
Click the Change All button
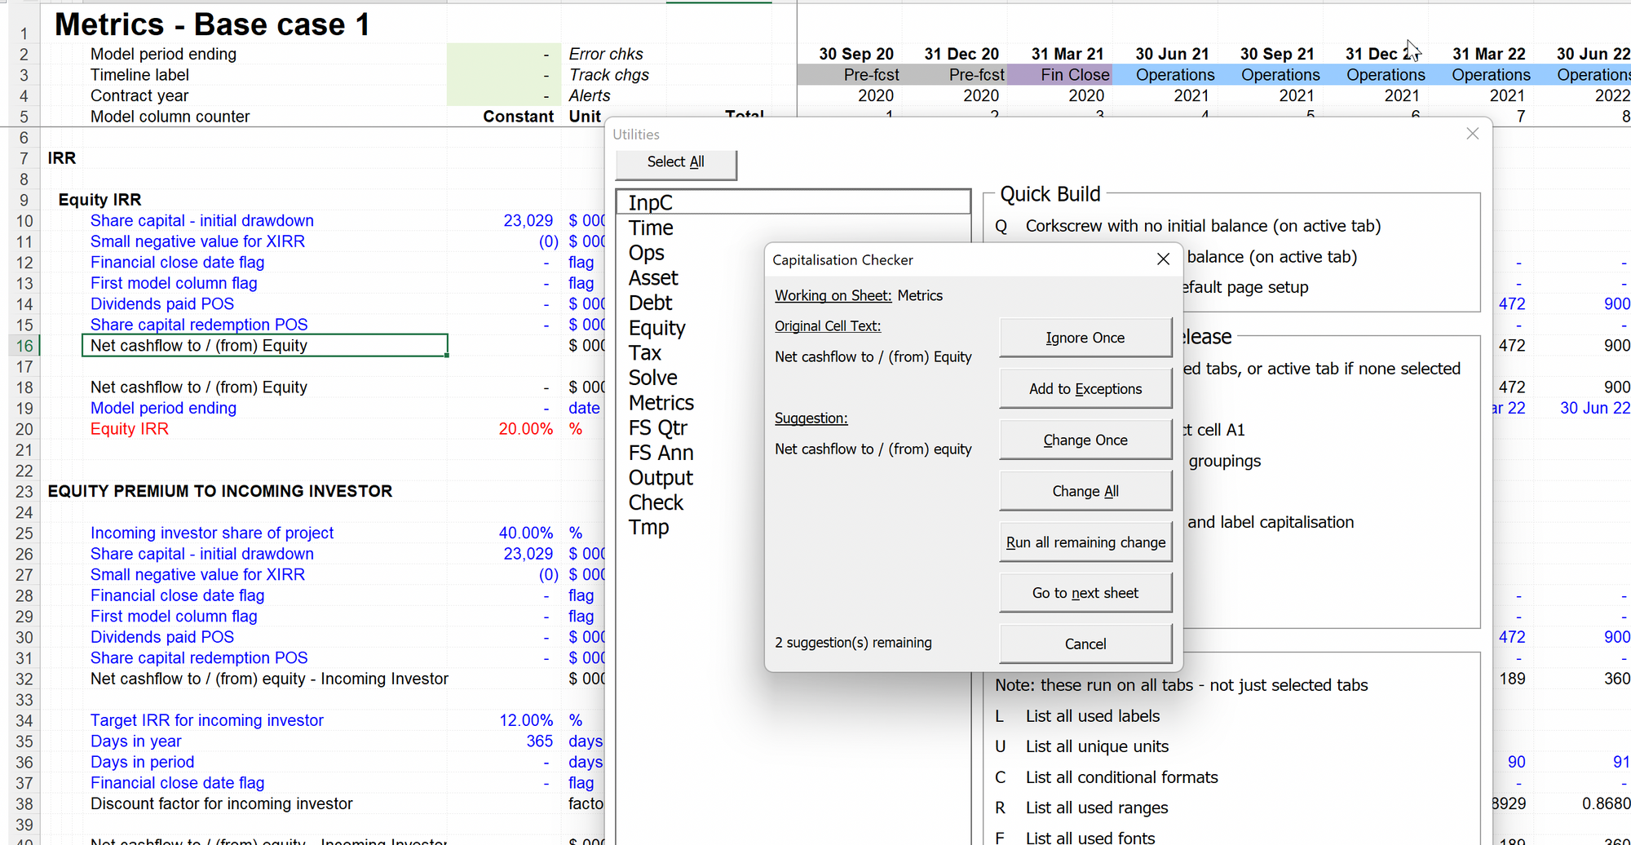pos(1085,491)
